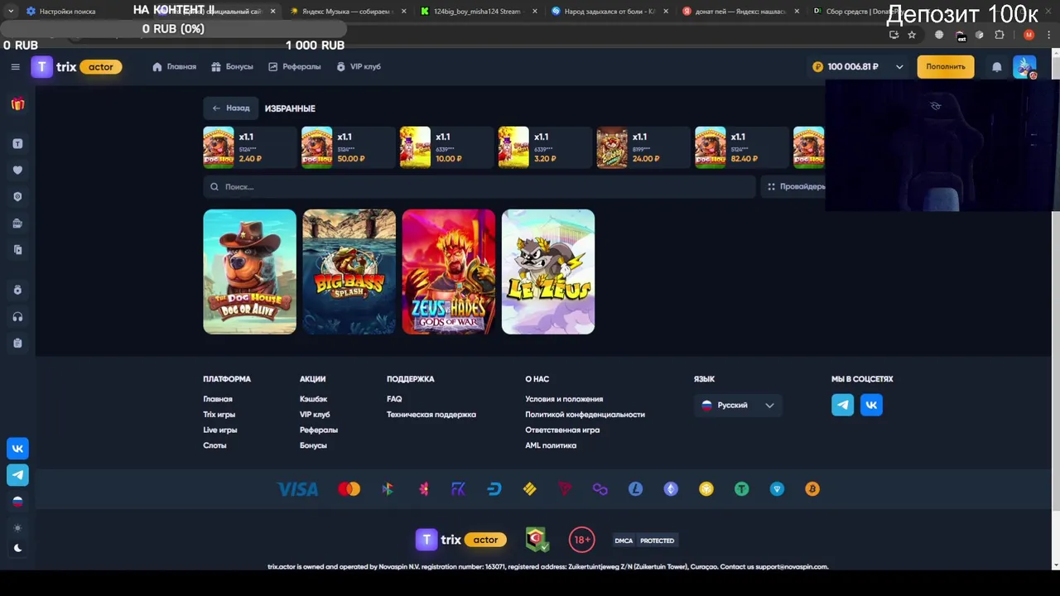Open Telegram icon in left sidebar

(17, 475)
